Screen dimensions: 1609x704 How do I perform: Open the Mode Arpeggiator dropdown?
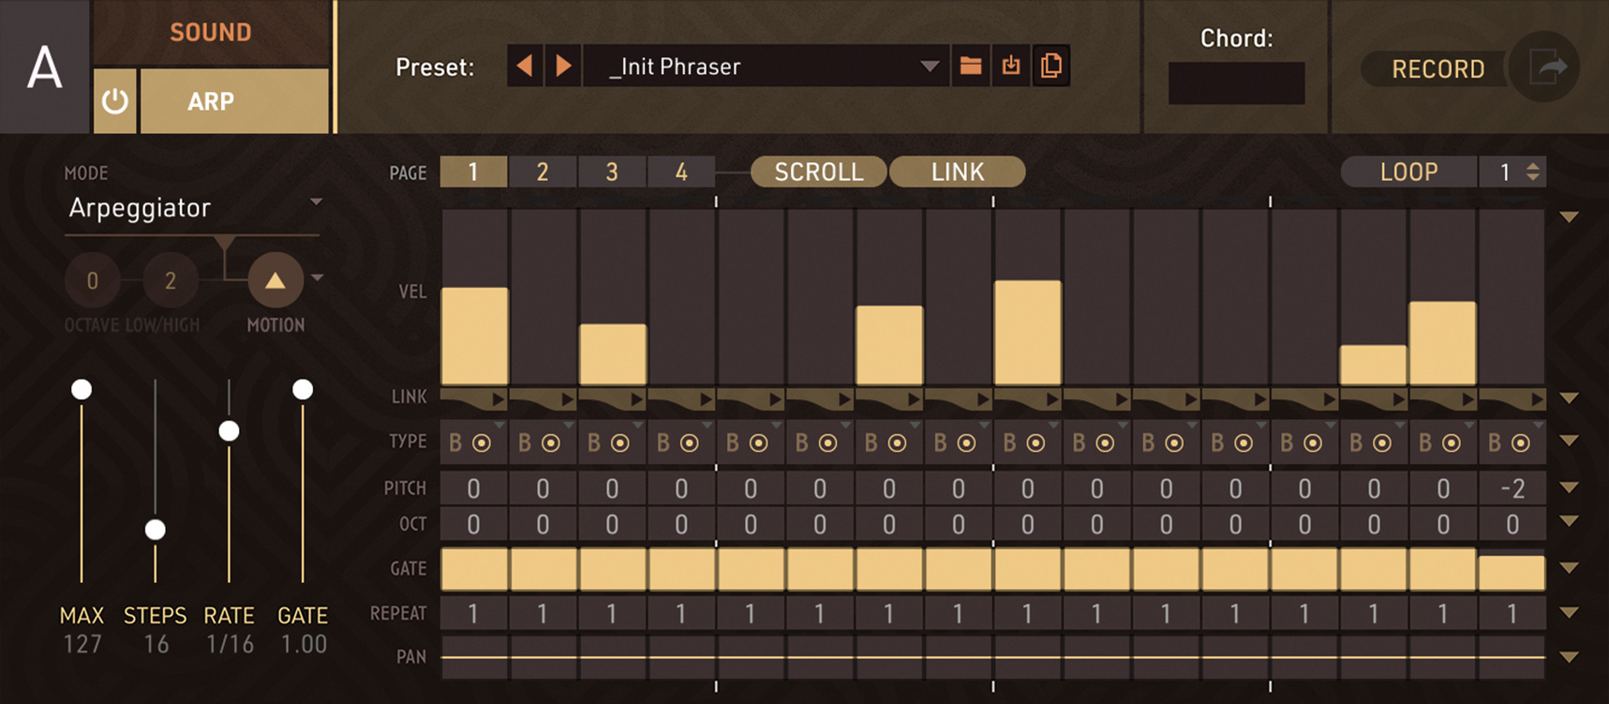tap(194, 207)
